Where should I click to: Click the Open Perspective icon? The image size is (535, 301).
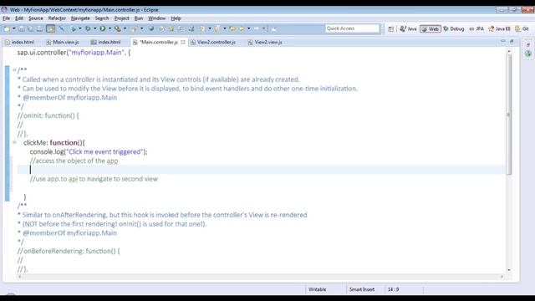click(391, 29)
